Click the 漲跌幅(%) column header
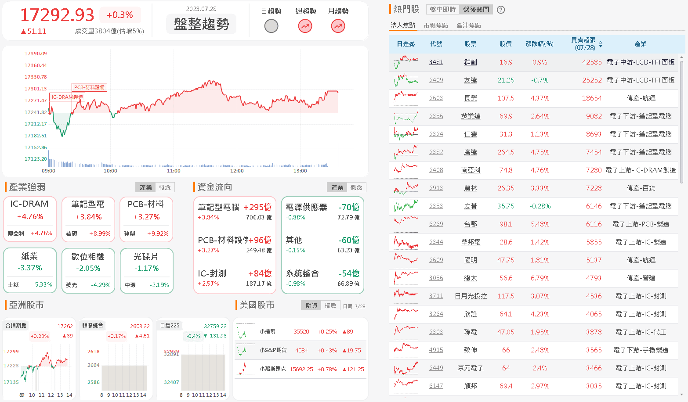Screen dimensions: 688x402 coord(540,44)
